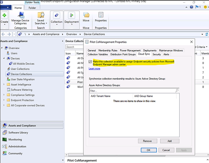Screen dimensions: 209x163
Task: Click the Cancel button
Action: pyautogui.click(x=166, y=150)
